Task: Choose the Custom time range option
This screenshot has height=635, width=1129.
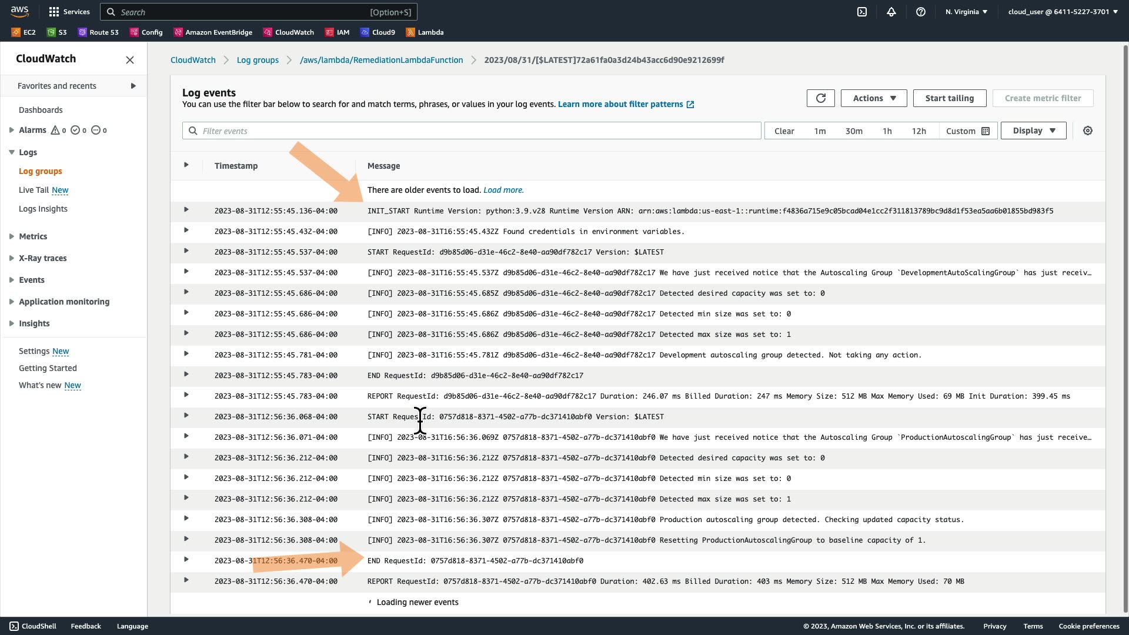Action: [967, 131]
